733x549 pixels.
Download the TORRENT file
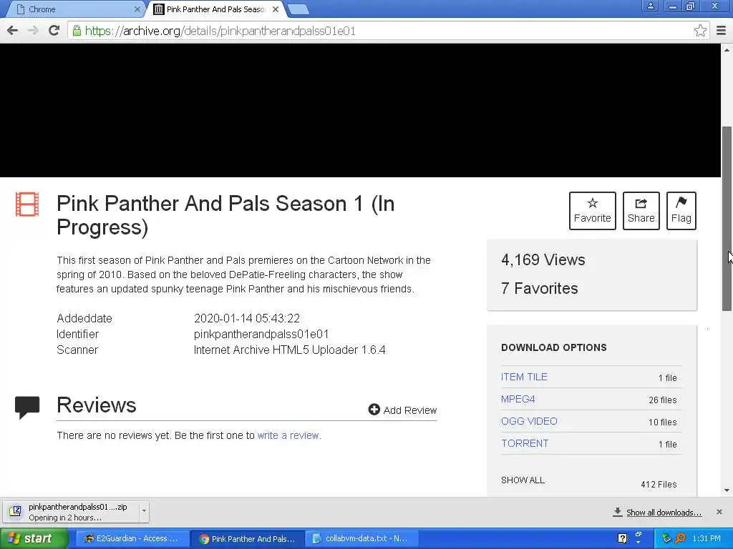(525, 443)
